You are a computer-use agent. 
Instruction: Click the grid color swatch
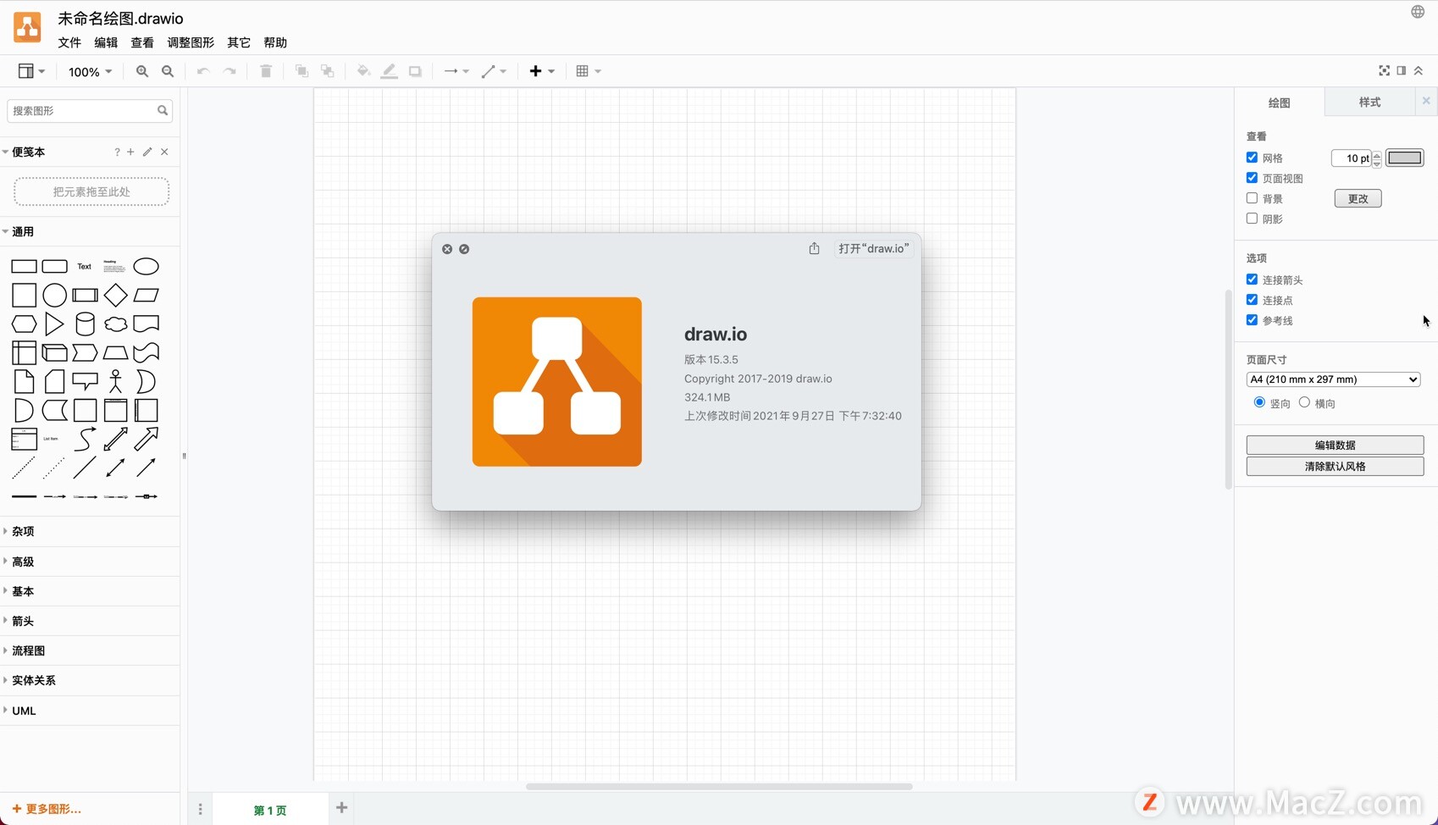pyautogui.click(x=1404, y=158)
